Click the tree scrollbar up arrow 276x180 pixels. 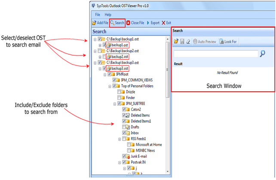click(168, 39)
